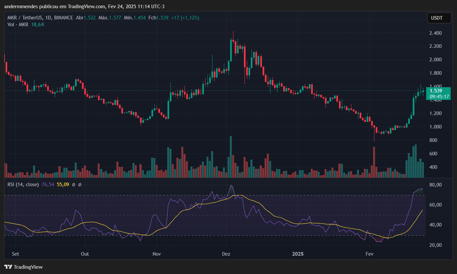
Task: Click the 600 price axis label
Action: pyautogui.click(x=433, y=154)
